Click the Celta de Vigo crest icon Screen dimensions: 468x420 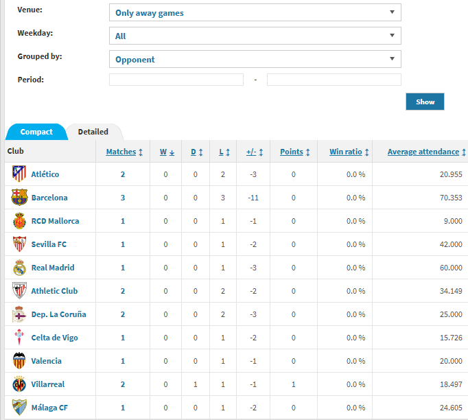coord(19,338)
